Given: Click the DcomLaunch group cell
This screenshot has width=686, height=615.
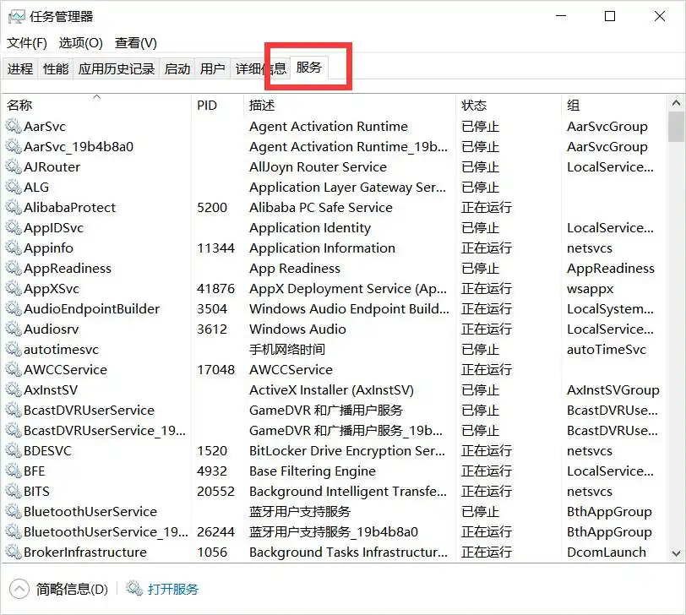Looking at the screenshot, I should (x=607, y=552).
